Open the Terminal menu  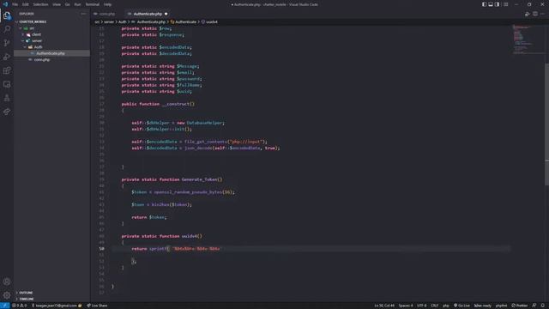pos(93,4)
